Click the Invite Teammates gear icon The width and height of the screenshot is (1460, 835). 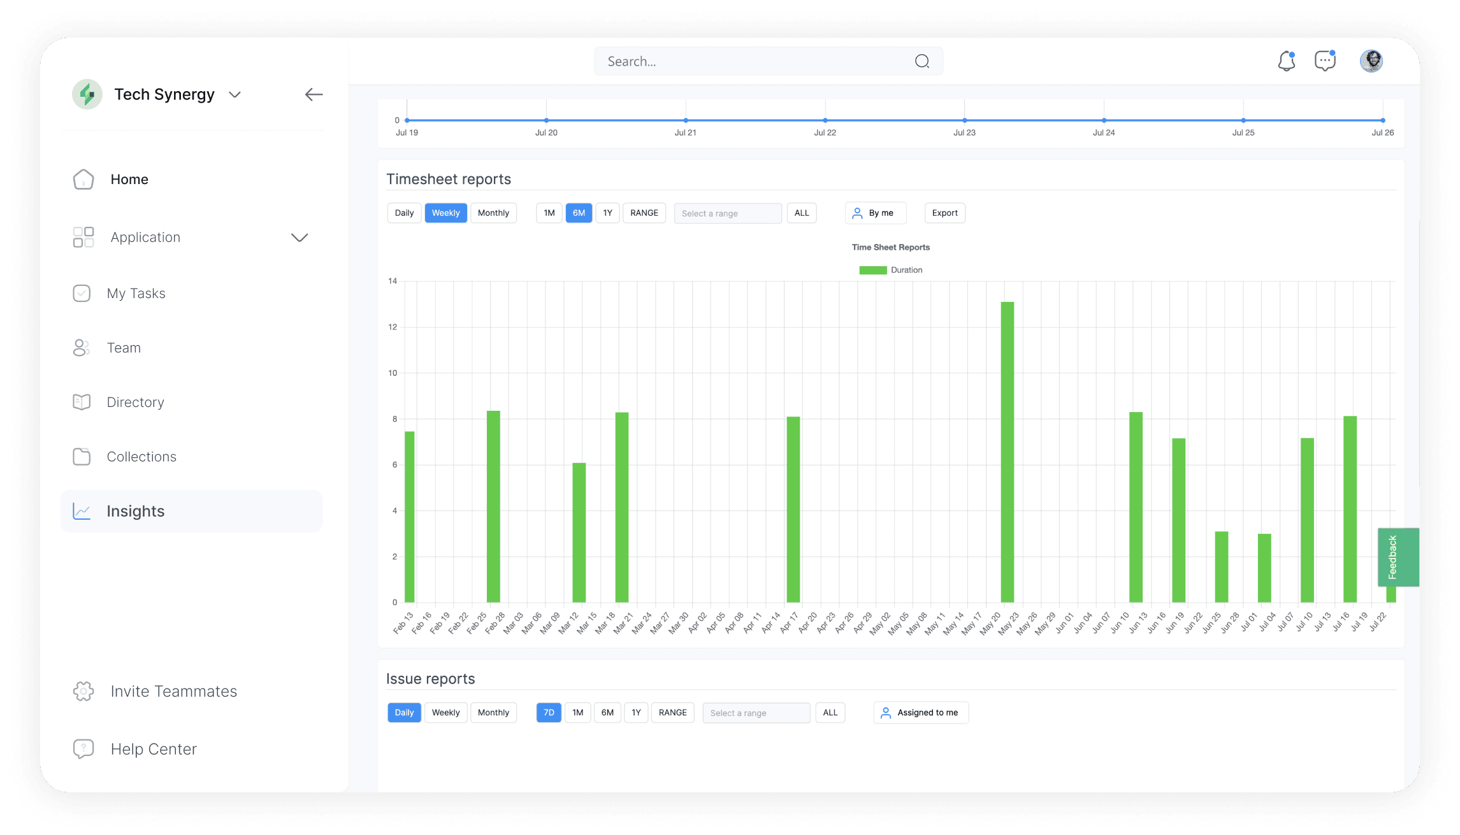coord(83,691)
